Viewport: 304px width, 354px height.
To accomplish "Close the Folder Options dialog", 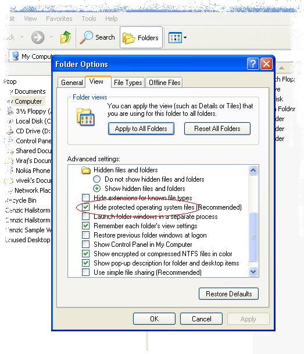I will 266,64.
